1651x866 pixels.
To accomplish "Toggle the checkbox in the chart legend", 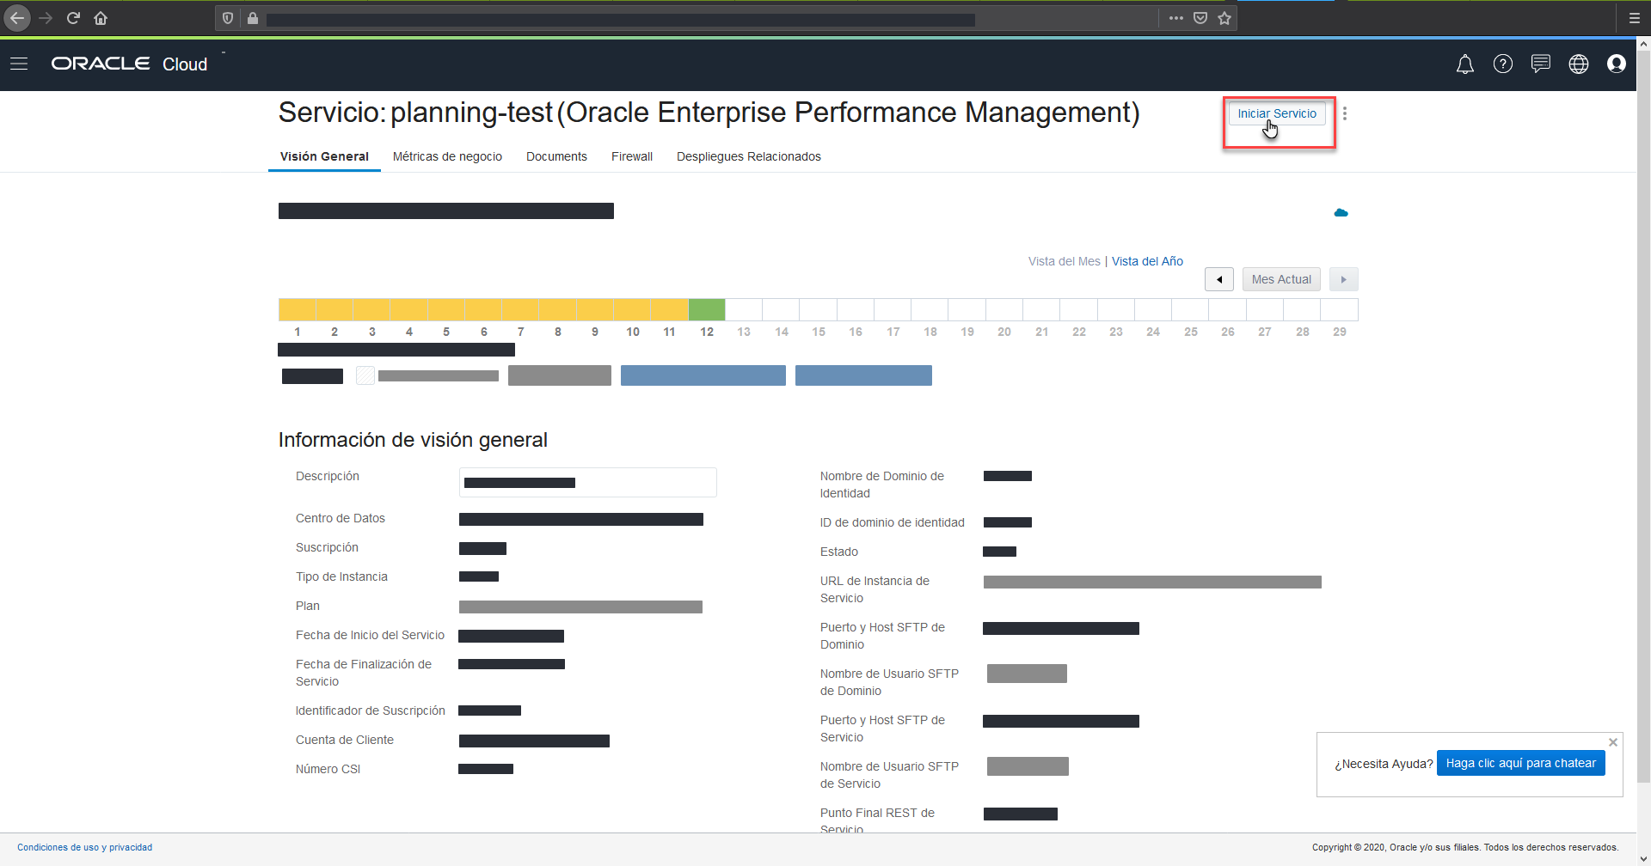I will tap(365, 375).
